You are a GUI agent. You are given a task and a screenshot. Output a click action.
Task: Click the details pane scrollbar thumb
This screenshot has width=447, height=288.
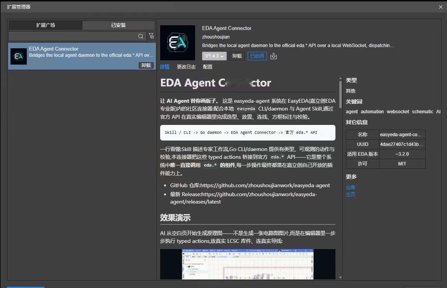click(x=340, y=95)
